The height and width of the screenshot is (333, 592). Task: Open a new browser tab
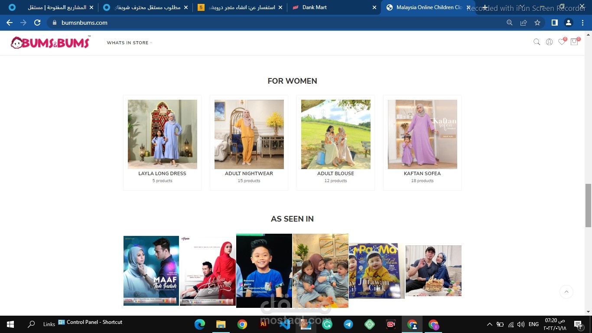(485, 7)
